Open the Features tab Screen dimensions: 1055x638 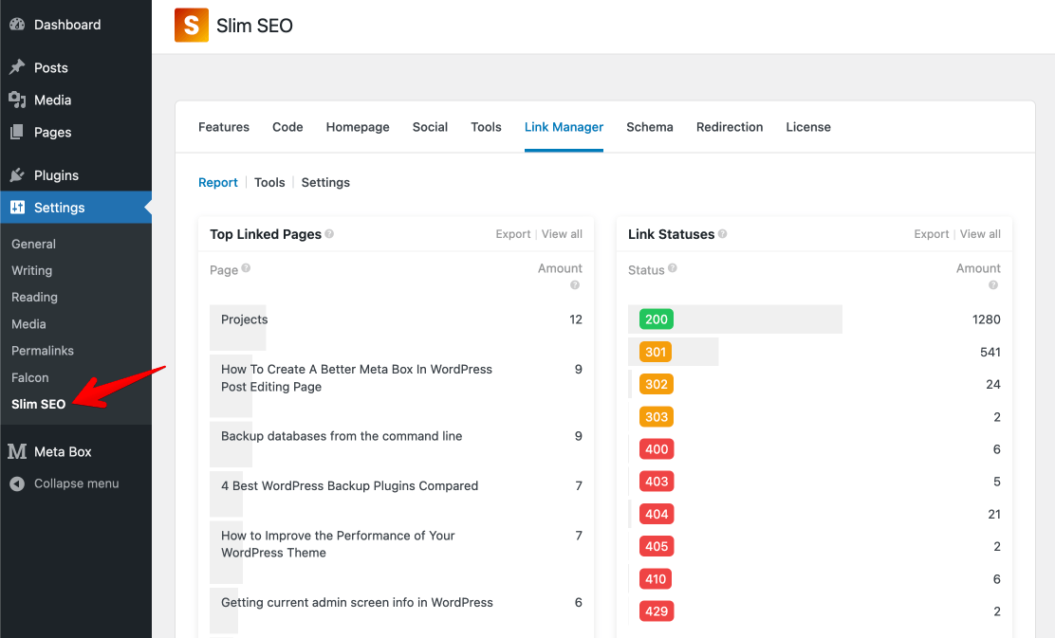(x=223, y=127)
